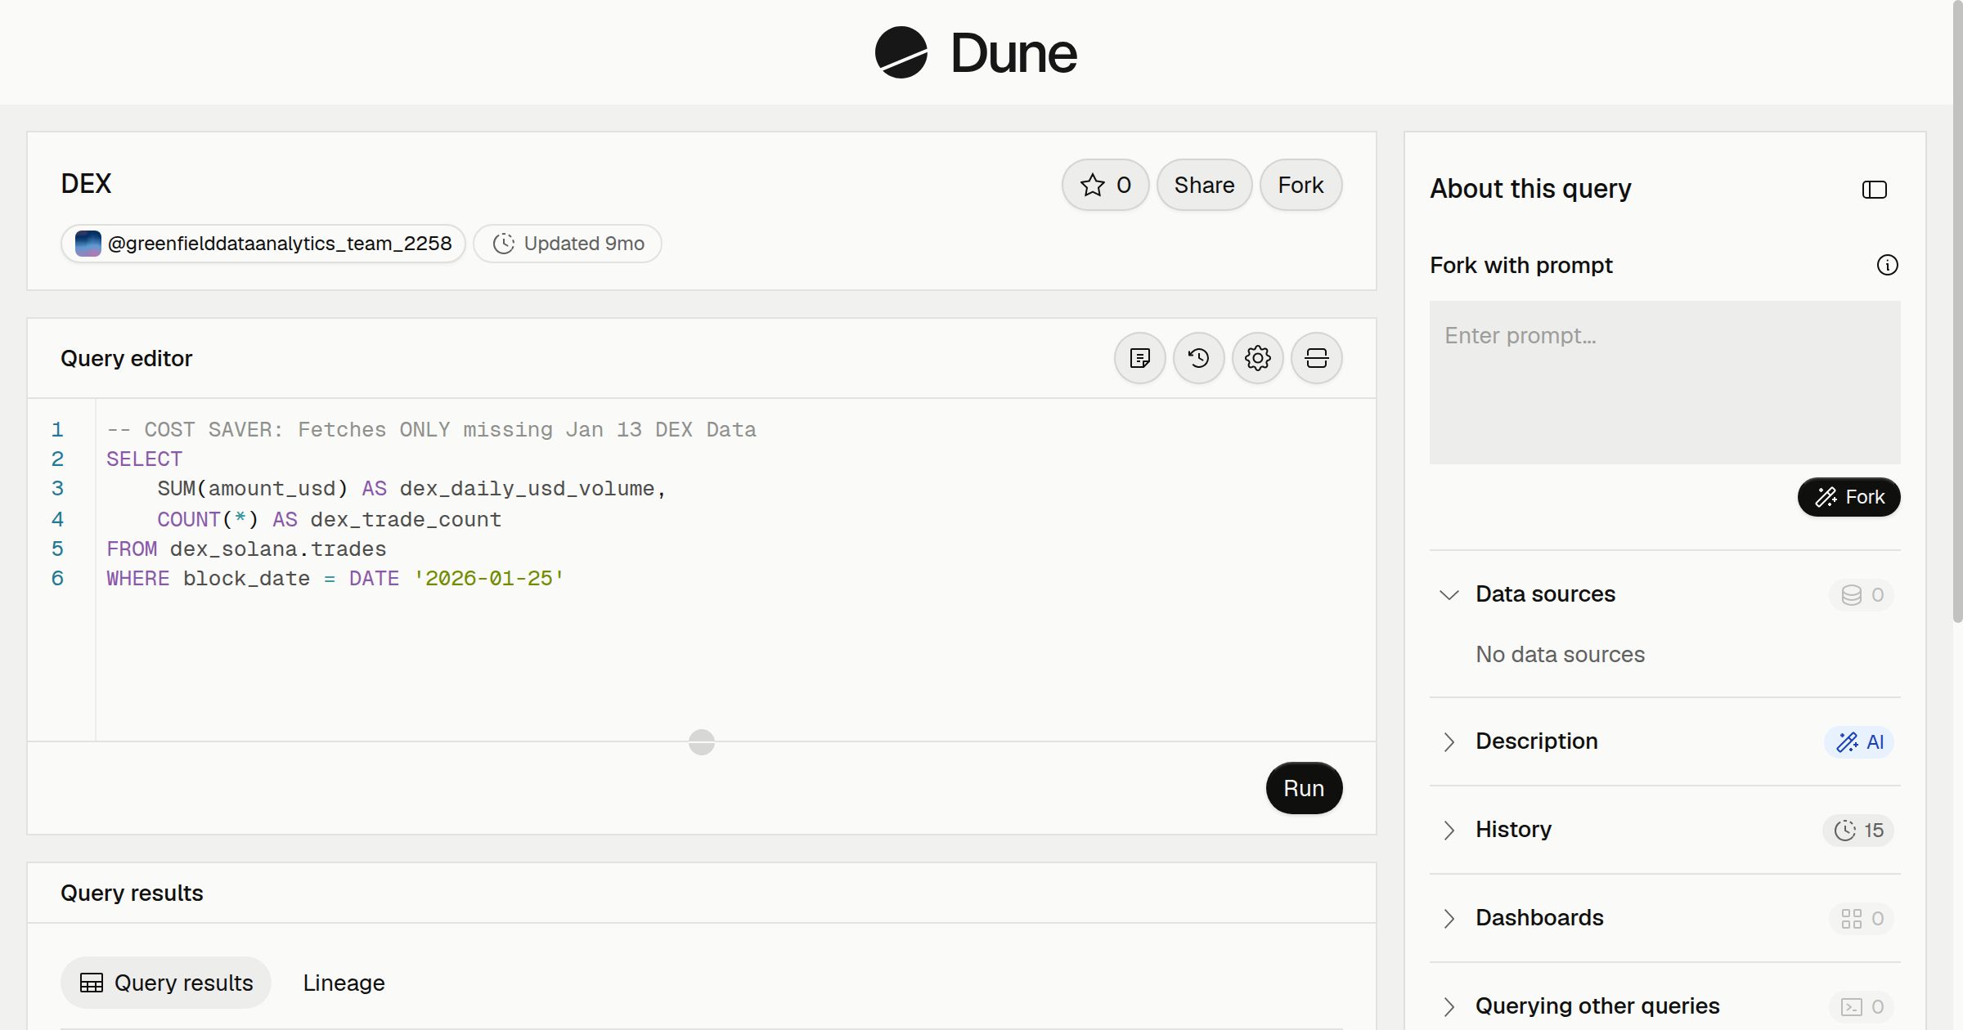Click the team avatar for greenfielddataanalytics

point(88,244)
